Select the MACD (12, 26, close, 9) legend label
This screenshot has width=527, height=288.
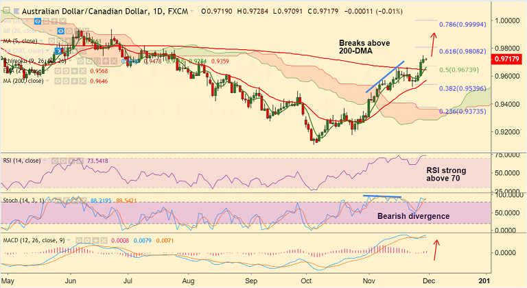click(34, 240)
